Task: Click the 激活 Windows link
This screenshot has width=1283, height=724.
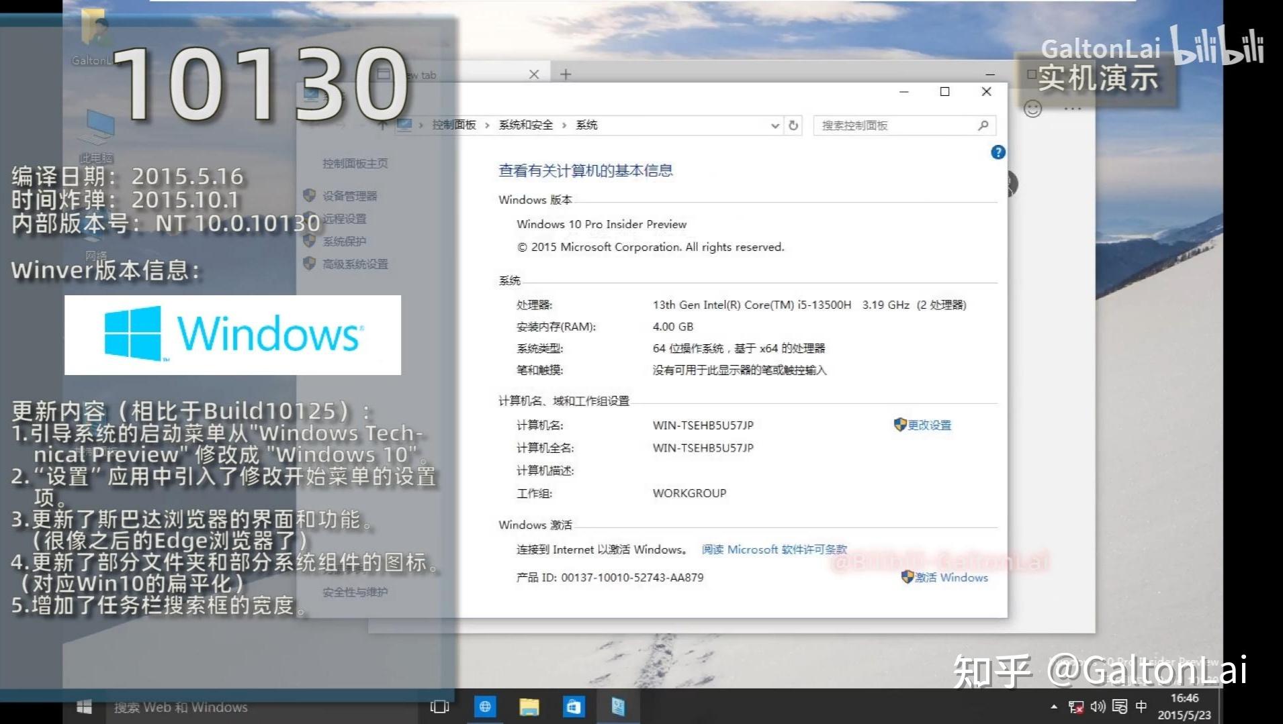Action: click(951, 577)
